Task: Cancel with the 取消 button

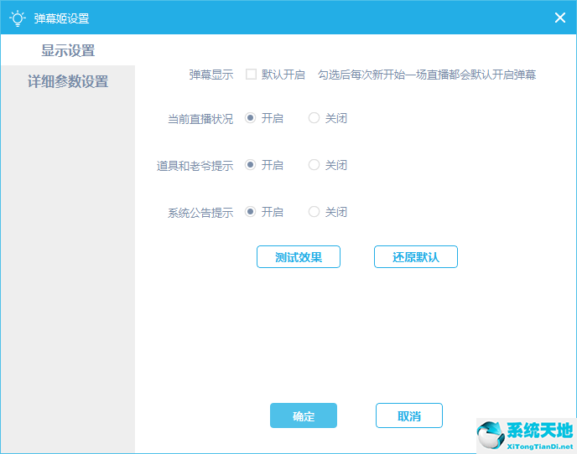Action: click(409, 415)
